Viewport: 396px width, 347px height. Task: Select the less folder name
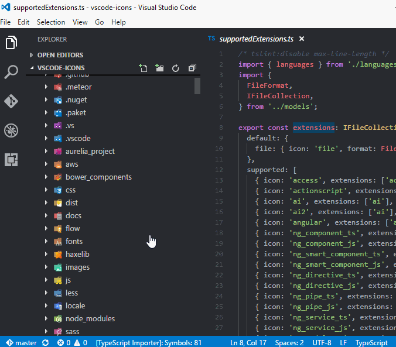(x=71, y=293)
